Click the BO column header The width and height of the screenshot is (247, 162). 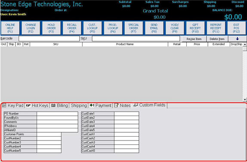[19, 44]
